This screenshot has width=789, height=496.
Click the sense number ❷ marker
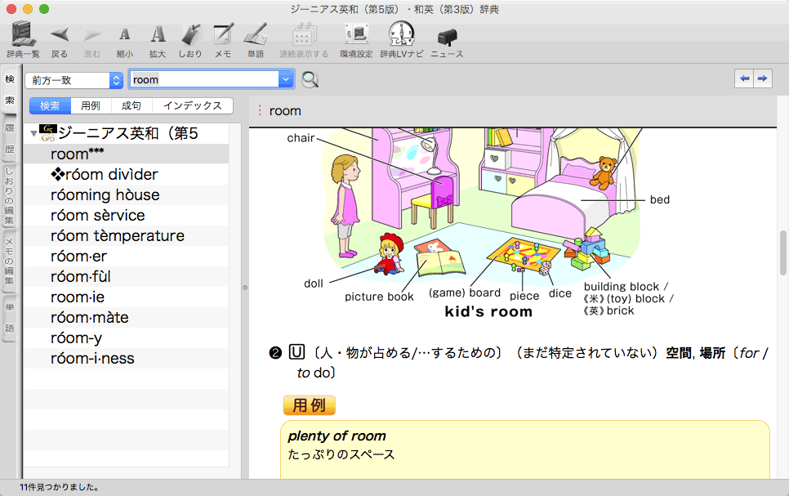[276, 353]
